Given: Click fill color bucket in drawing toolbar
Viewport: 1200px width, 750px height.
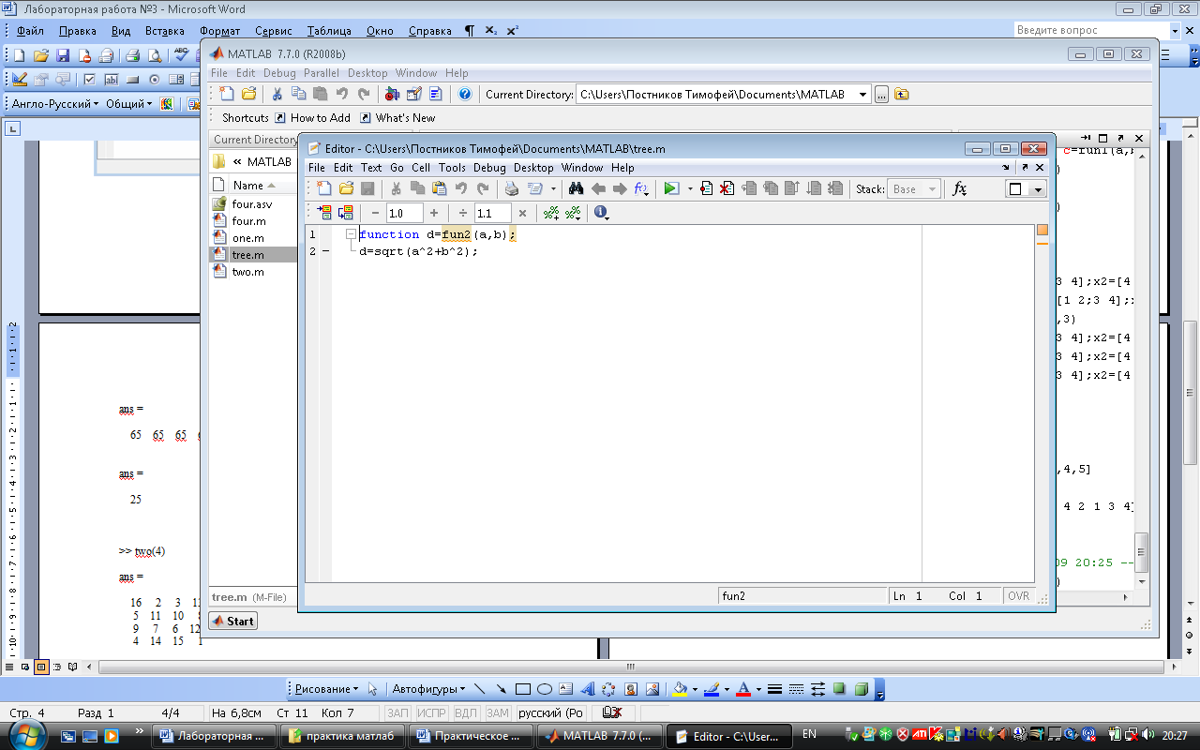Looking at the screenshot, I should click(681, 689).
